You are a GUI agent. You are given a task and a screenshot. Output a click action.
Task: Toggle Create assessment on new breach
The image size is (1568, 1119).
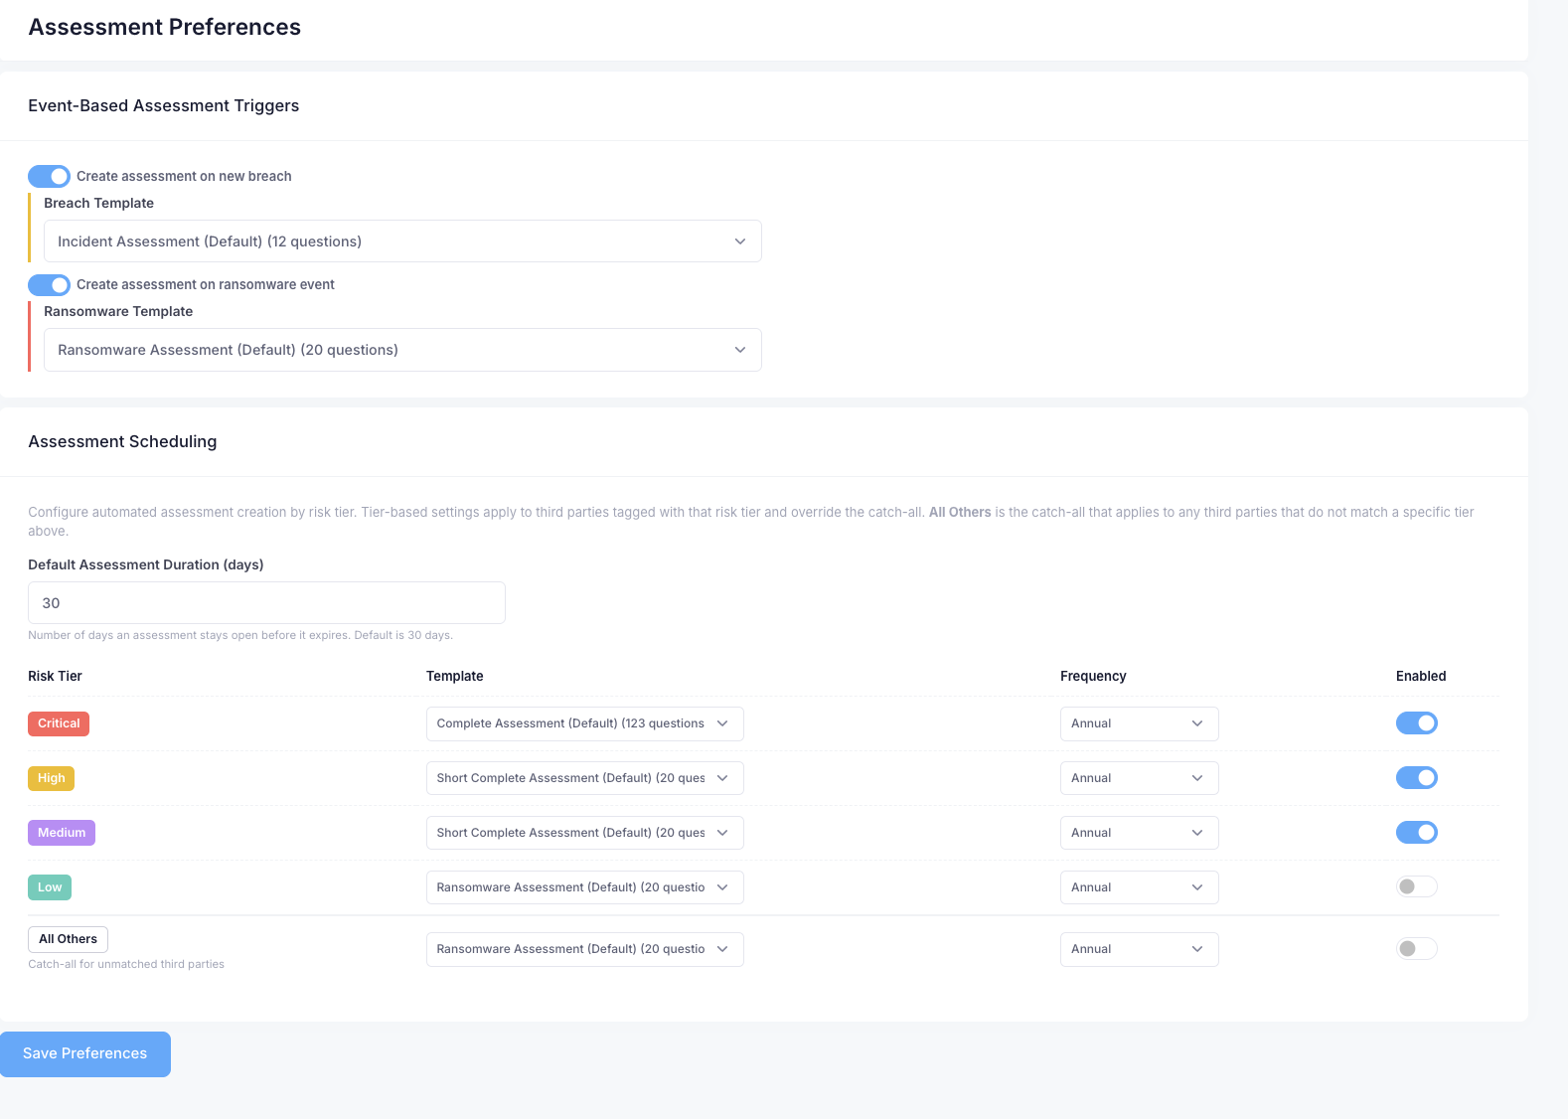click(49, 176)
